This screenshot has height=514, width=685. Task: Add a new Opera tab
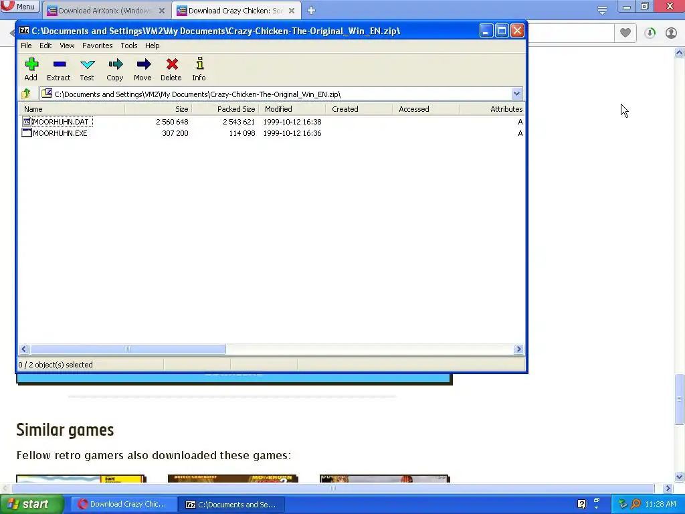[311, 10]
